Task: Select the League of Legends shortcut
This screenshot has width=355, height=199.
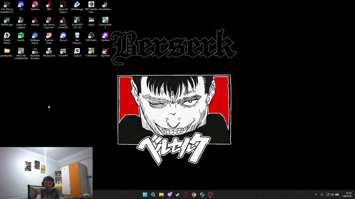Action: [x=21, y=23]
